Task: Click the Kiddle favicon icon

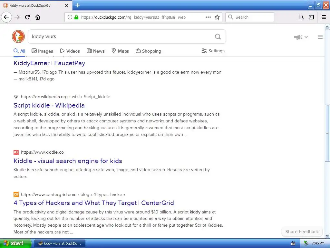Action: coord(16,152)
